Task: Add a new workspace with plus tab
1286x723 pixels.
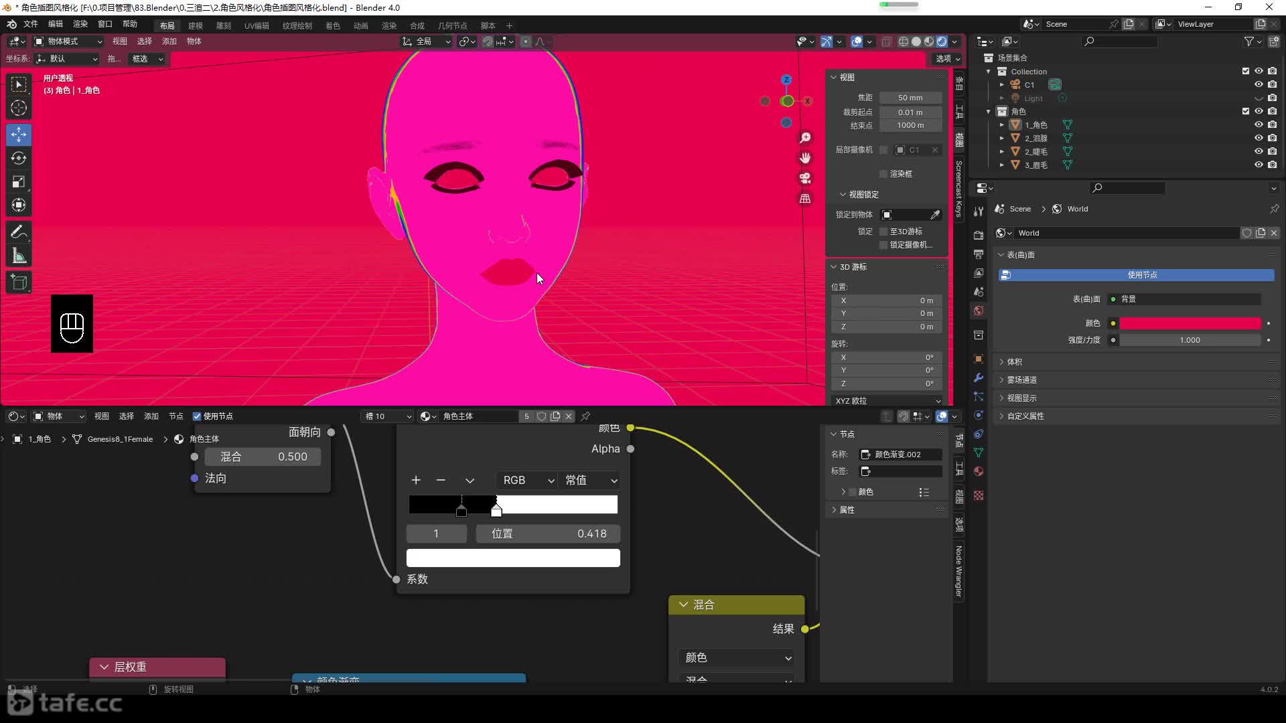Action: point(509,25)
